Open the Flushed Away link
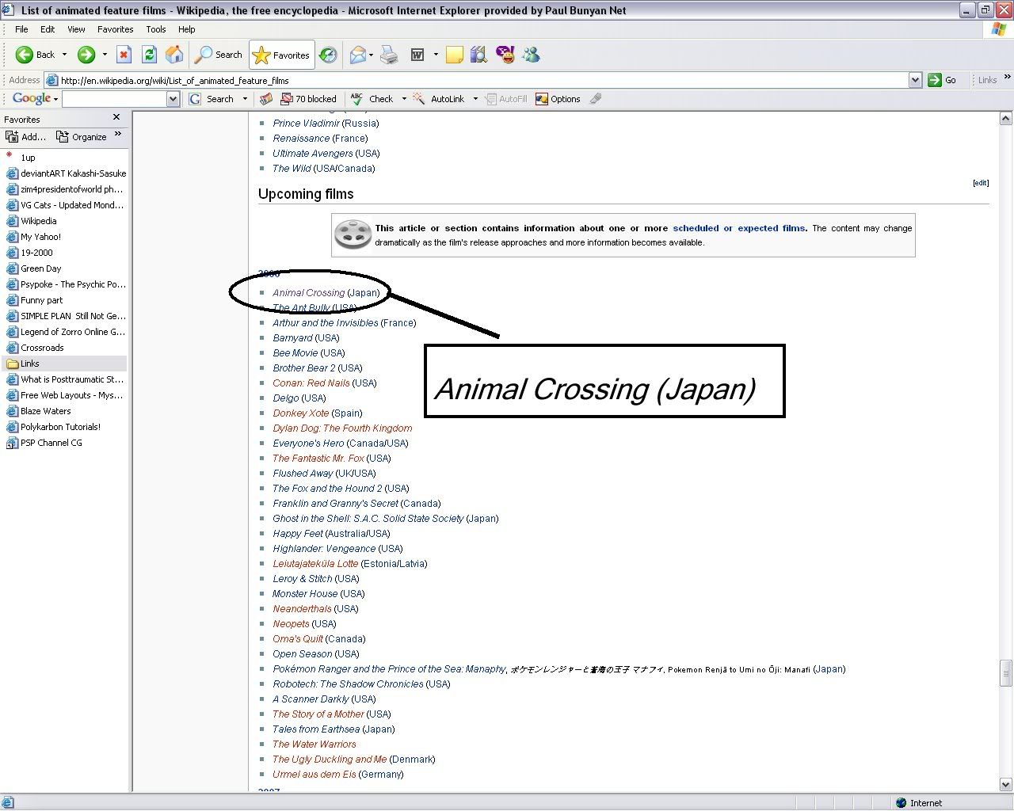1014x811 pixels. click(x=303, y=474)
